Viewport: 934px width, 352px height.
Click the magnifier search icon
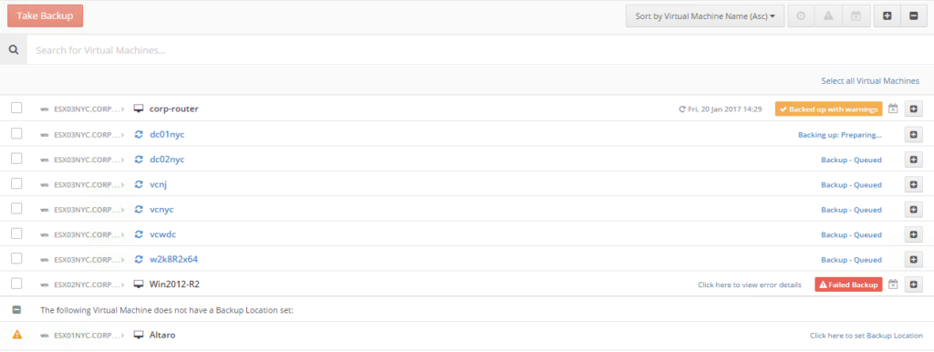pos(13,50)
